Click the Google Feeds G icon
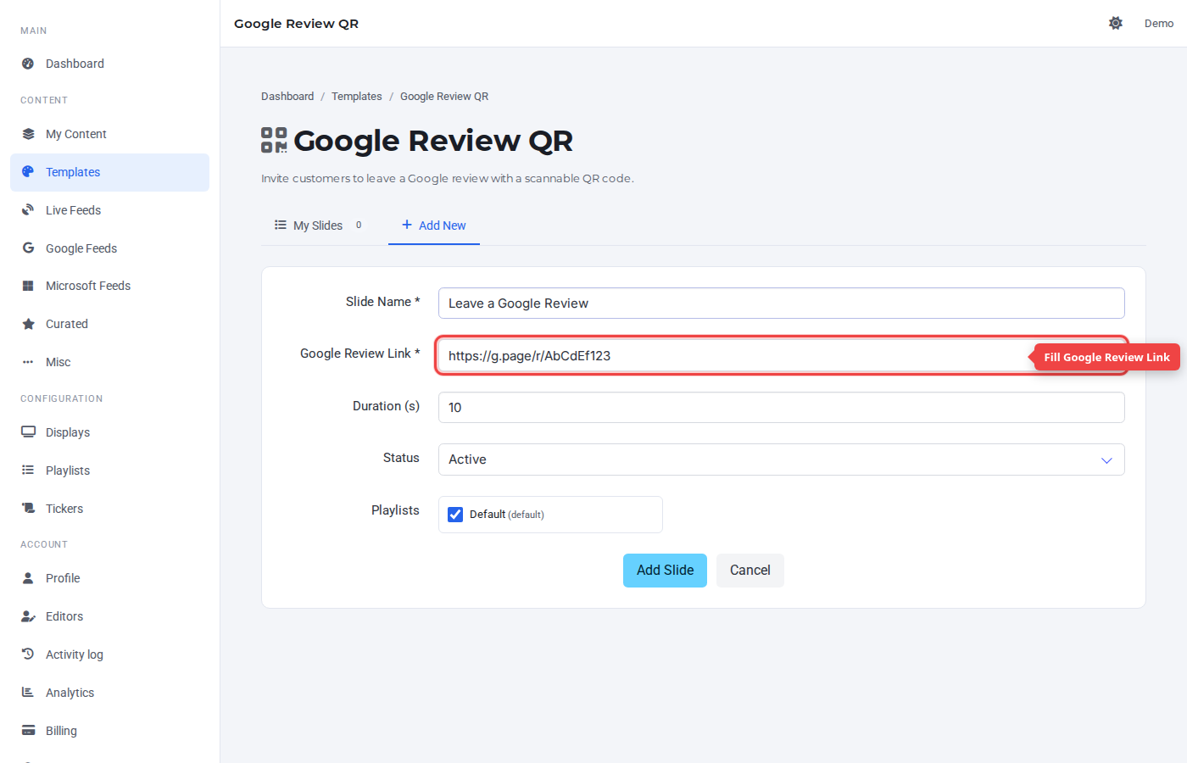 28,248
